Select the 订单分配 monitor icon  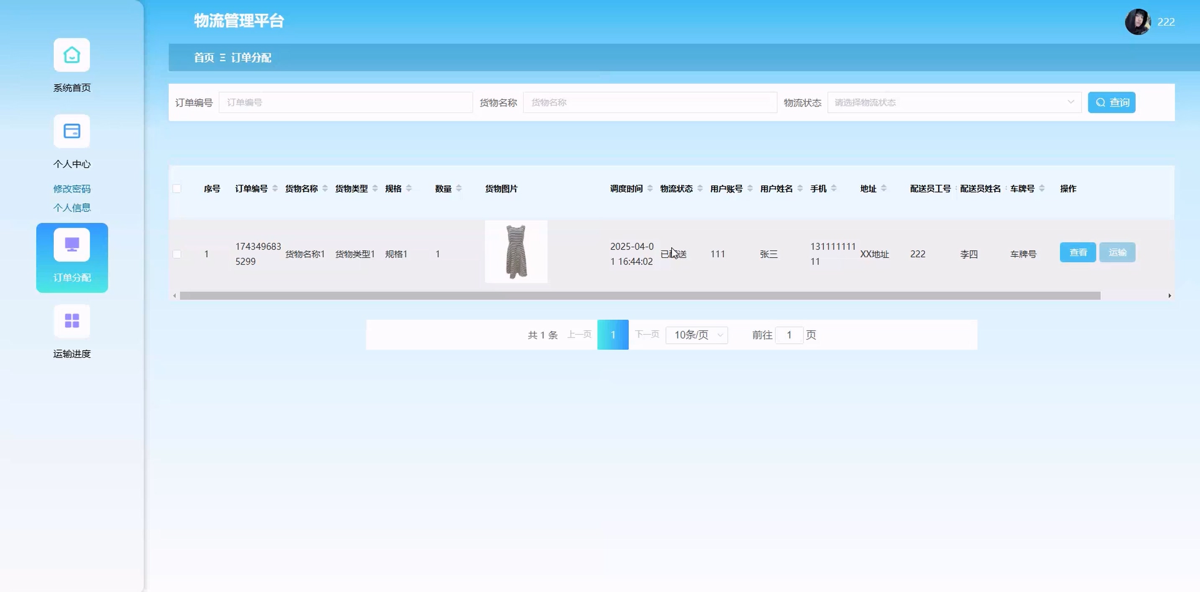(72, 245)
